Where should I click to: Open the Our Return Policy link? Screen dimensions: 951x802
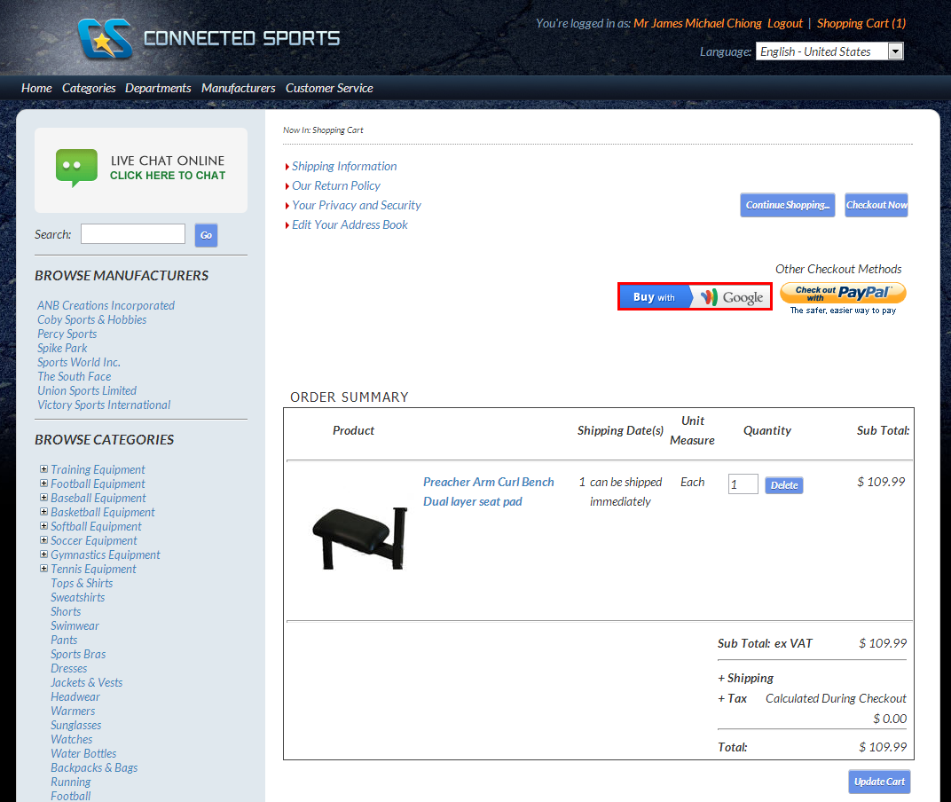(x=336, y=185)
